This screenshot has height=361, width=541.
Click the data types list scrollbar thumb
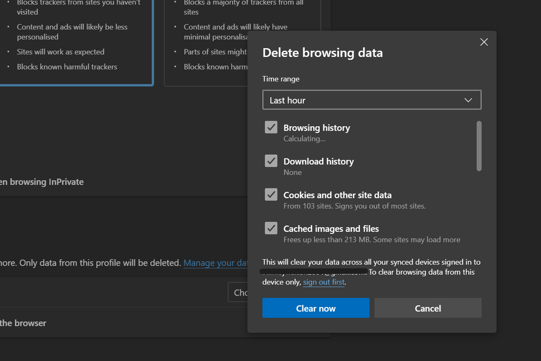(x=479, y=146)
